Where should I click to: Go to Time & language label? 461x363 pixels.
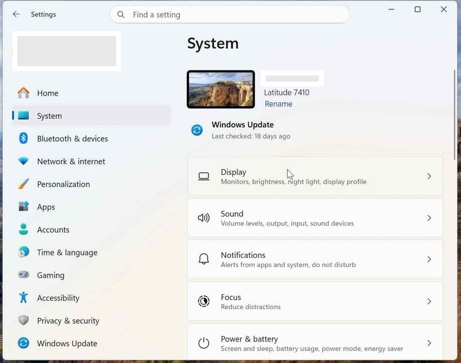point(67,253)
